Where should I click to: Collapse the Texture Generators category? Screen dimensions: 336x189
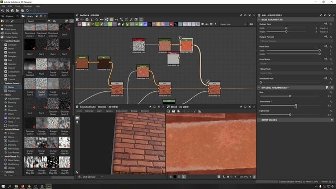pyautogui.click(x=2, y=83)
